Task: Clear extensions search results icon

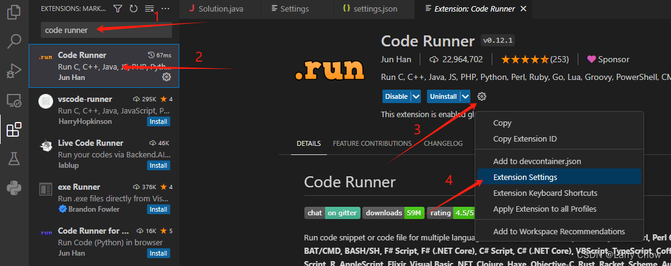Action: click(x=149, y=8)
